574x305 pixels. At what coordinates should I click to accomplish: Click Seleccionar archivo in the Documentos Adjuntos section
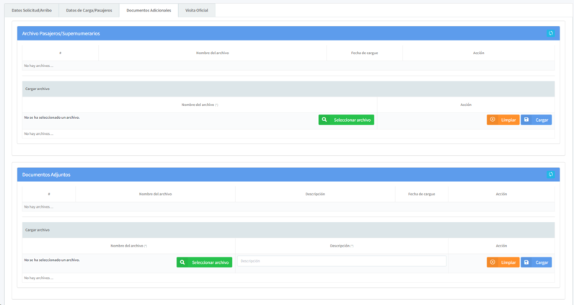click(x=204, y=262)
